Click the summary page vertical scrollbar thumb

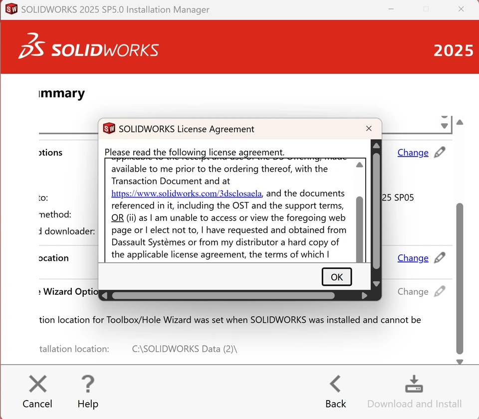pos(460,278)
